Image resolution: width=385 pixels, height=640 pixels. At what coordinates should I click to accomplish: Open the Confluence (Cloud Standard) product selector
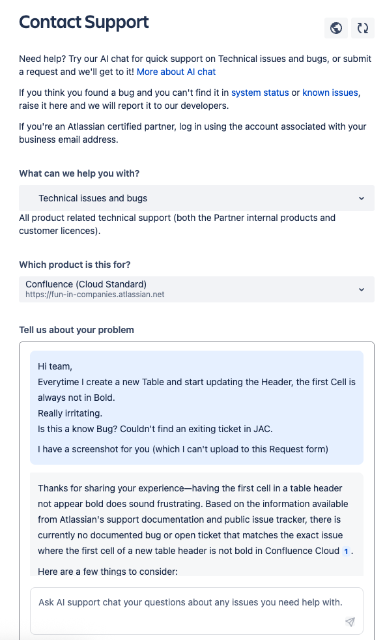(197, 289)
